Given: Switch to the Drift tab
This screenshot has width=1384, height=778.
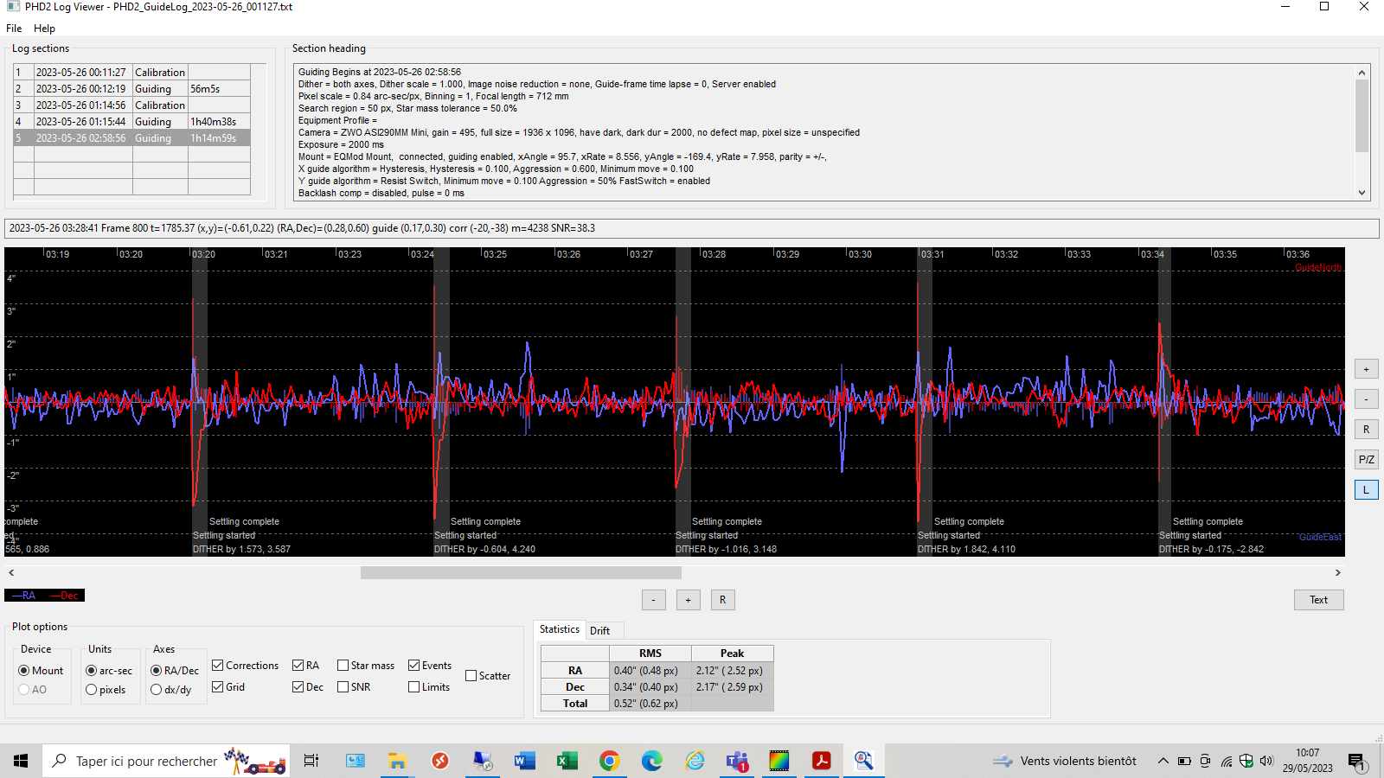Looking at the screenshot, I should [599, 631].
